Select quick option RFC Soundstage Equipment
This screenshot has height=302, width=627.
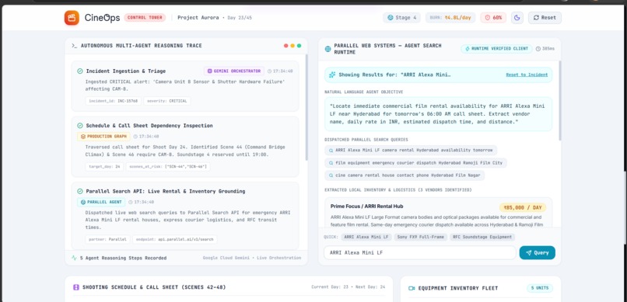[482, 237]
